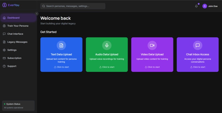
Task: Open Train Your Persona menu label
Action: point(18,26)
